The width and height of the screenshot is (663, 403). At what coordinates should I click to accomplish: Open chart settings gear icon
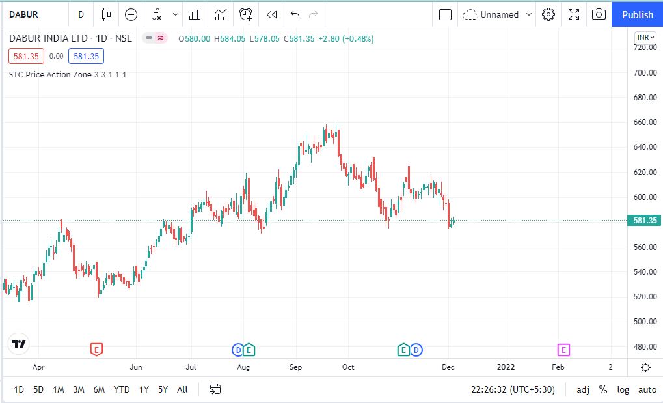tap(548, 14)
